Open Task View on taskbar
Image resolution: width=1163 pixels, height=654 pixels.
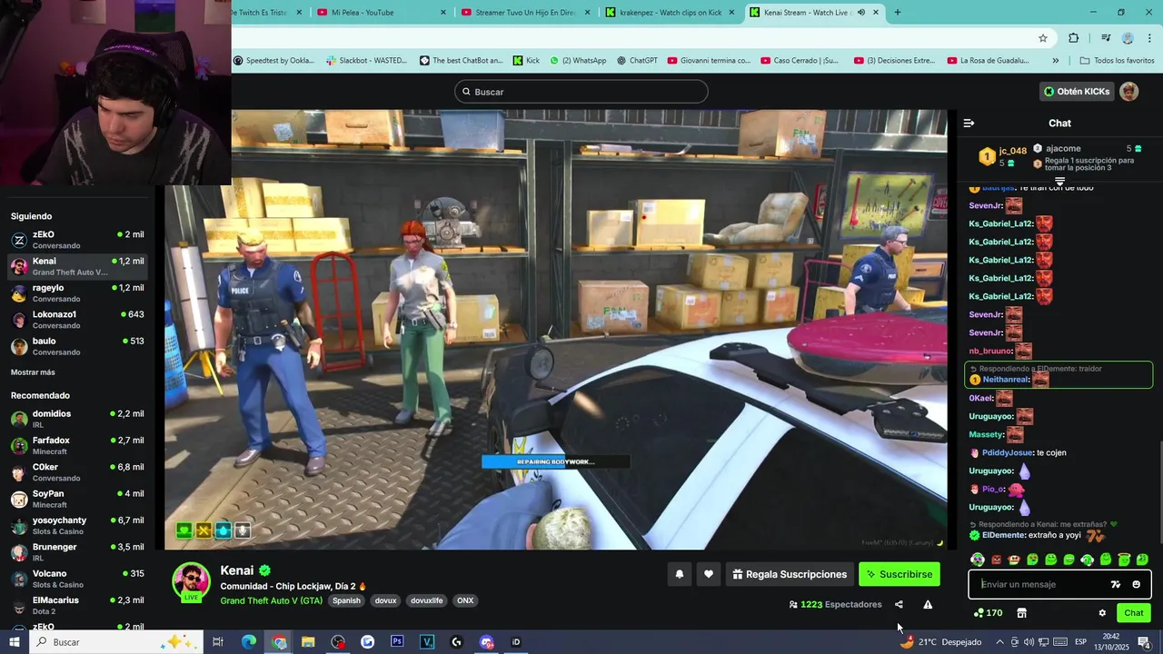coord(218,642)
